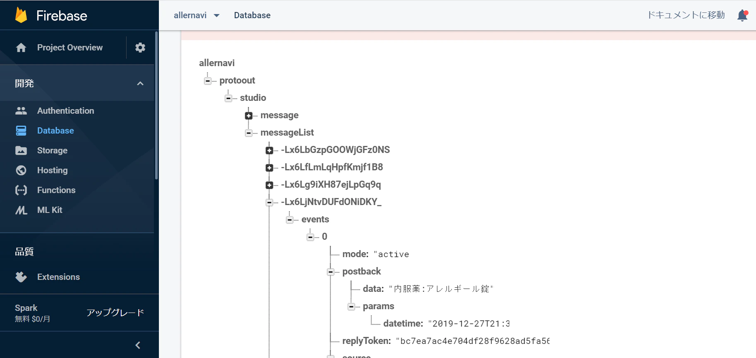Image resolution: width=756 pixels, height=358 pixels.
Task: Click the Functions brackets icon
Action: 21,190
